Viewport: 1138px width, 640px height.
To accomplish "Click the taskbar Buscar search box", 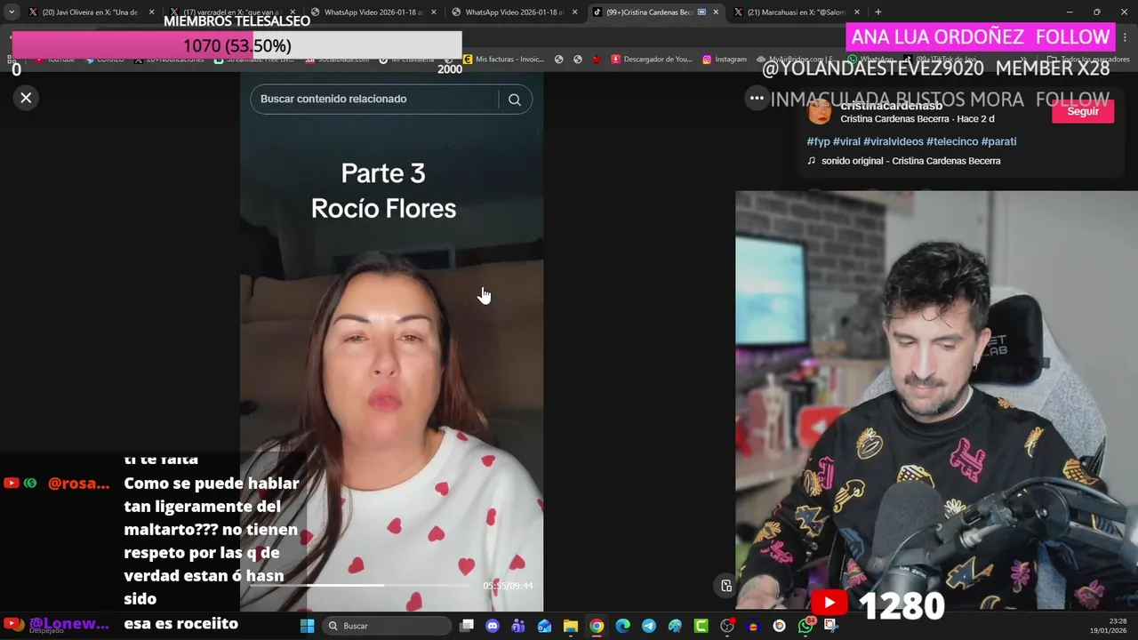I will click(x=387, y=626).
